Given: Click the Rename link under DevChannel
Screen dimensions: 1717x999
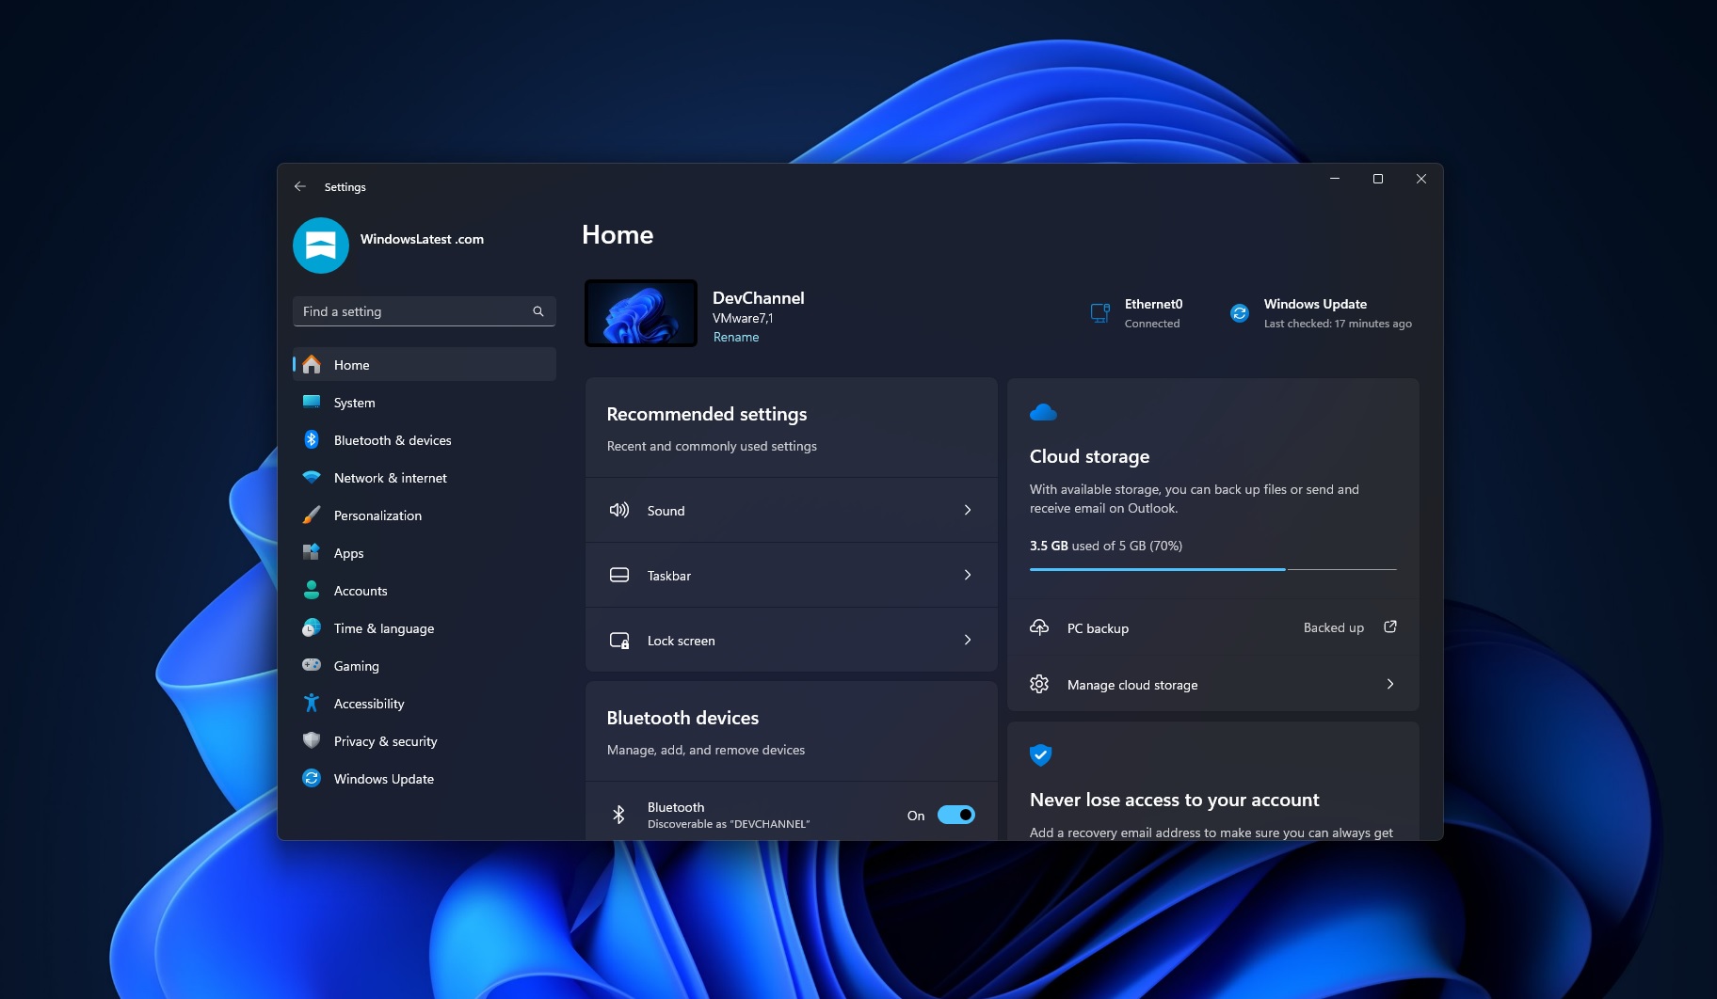Looking at the screenshot, I should [x=736, y=337].
